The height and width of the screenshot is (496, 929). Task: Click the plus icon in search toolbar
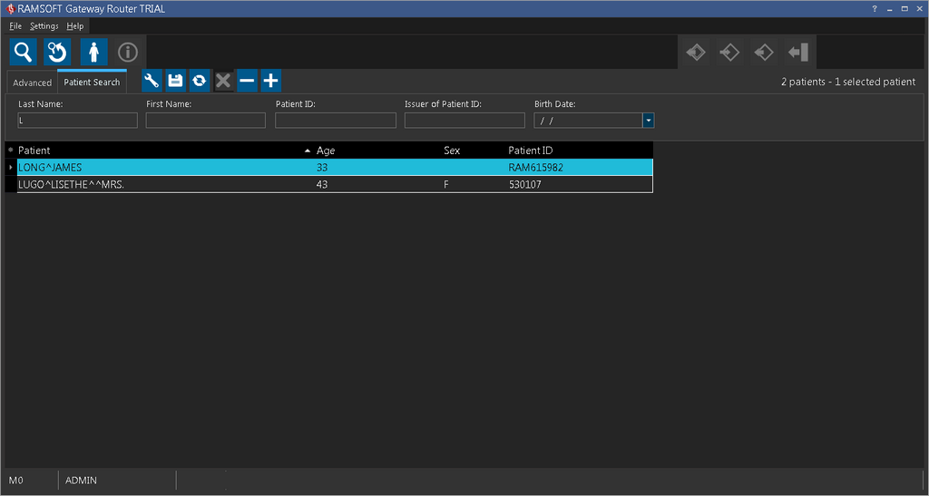tap(270, 81)
